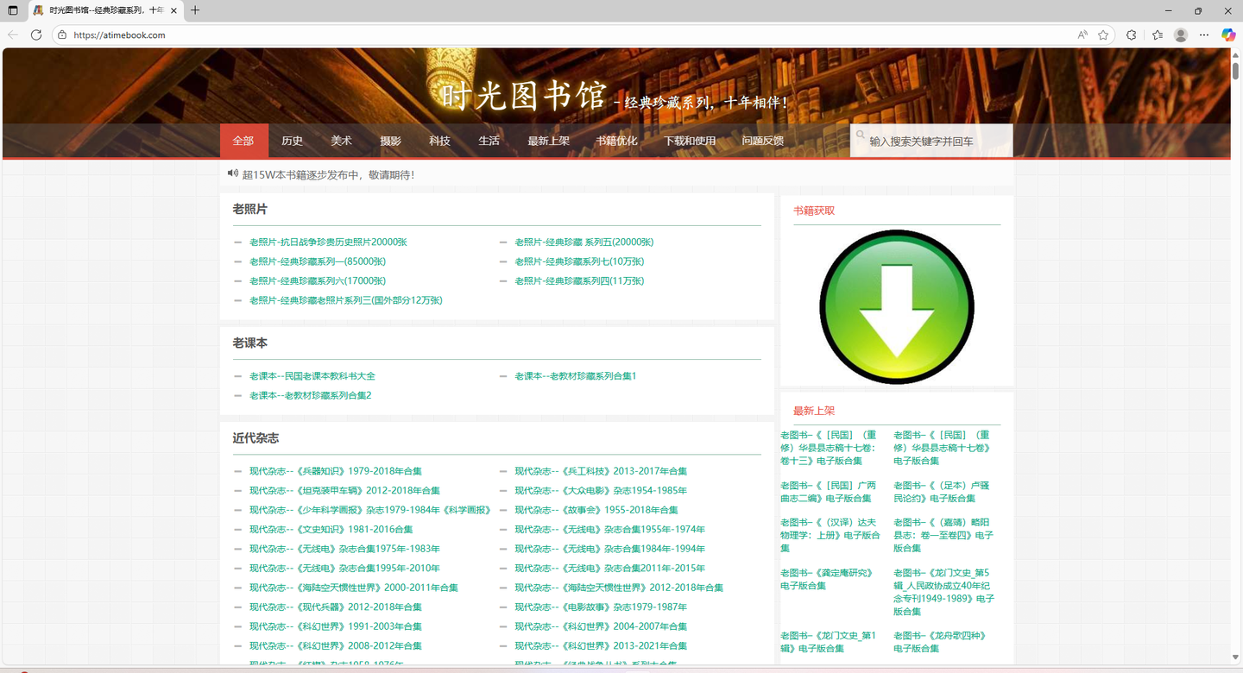Image resolution: width=1243 pixels, height=673 pixels.
Task: Click the 超15W本书籍逐步发布中 announcement text
Action: [328, 174]
